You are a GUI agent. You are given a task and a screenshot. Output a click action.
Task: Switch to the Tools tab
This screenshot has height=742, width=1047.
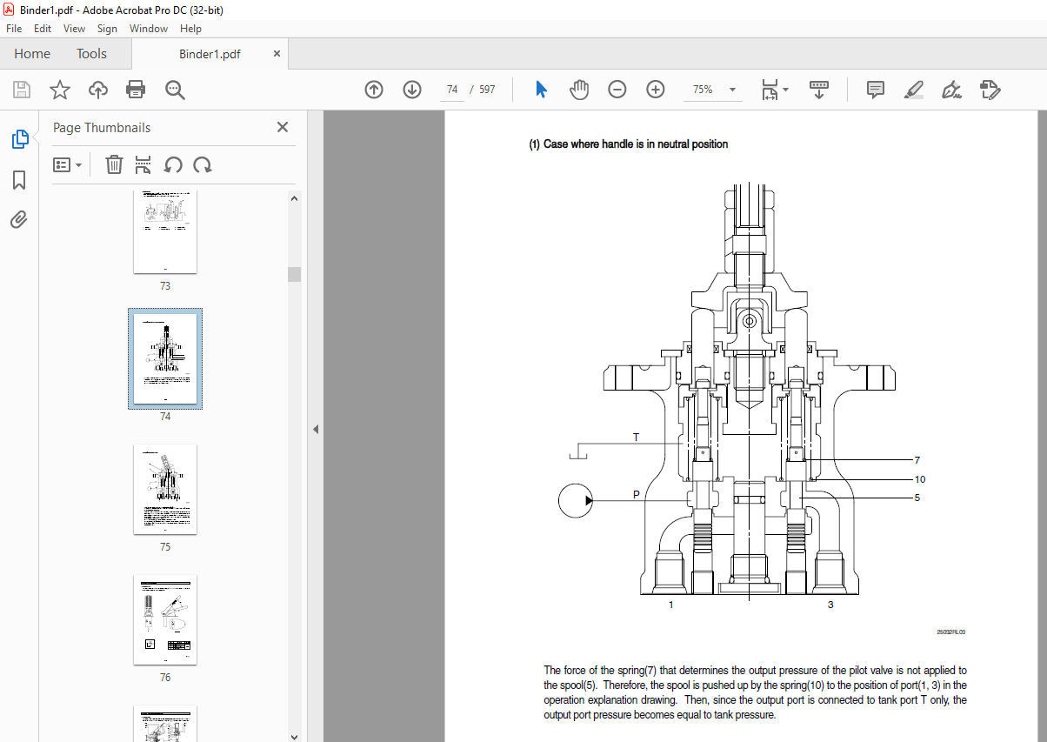pyautogui.click(x=91, y=54)
